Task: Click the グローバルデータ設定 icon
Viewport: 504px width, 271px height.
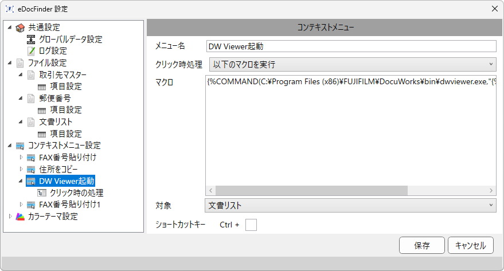Action: pyautogui.click(x=31, y=40)
